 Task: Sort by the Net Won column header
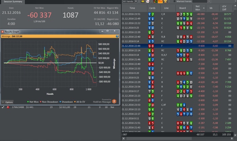pyautogui.click(x=197, y=7)
